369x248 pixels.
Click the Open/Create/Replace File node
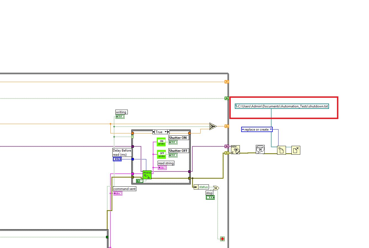click(x=281, y=150)
